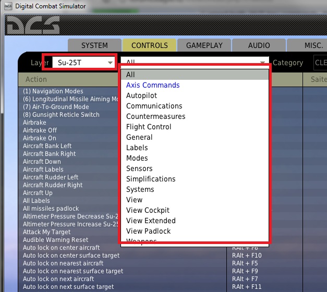Screen dimensions: 327x292
Task: Select Auto lock on nearest aircraft
Action: (63, 263)
